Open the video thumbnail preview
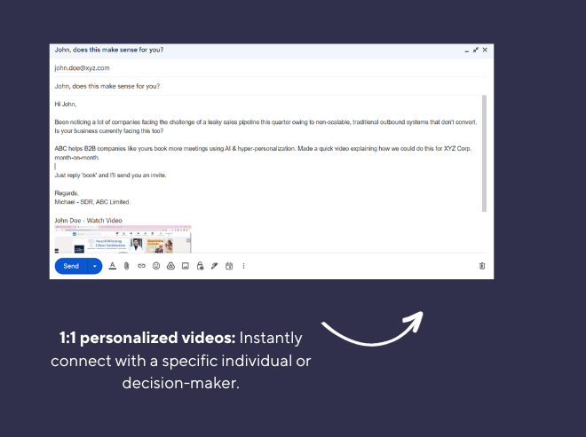This screenshot has width=586, height=437. point(123,239)
